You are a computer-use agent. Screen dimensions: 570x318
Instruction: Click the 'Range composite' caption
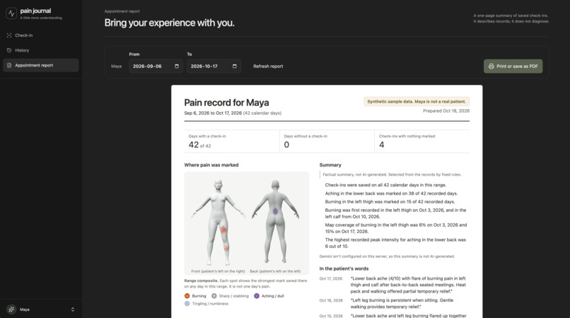[245, 283]
